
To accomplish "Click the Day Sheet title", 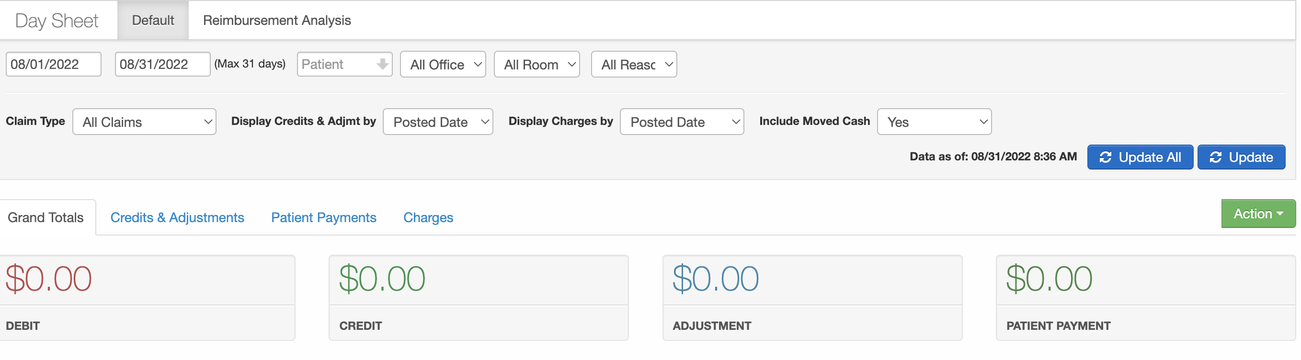I will click(x=57, y=21).
